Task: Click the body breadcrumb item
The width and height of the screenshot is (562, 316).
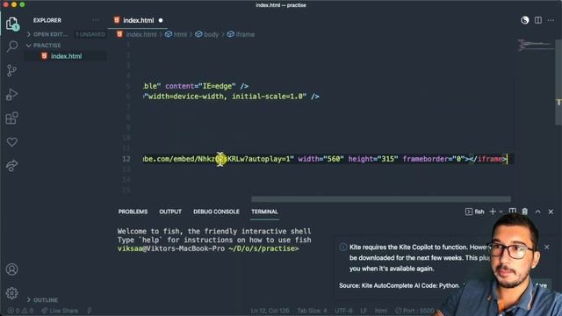Action: (x=207, y=34)
